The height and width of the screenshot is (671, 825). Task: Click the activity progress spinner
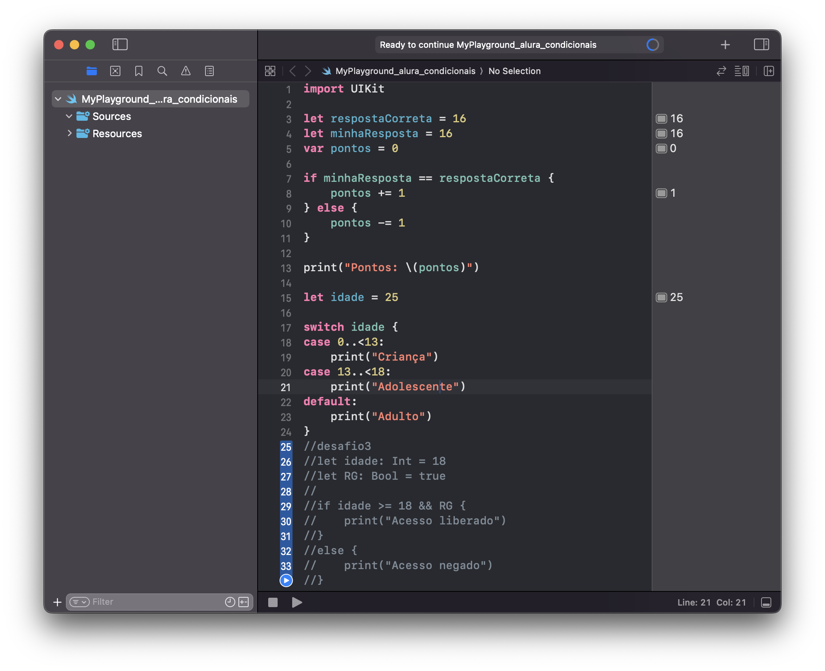(653, 45)
